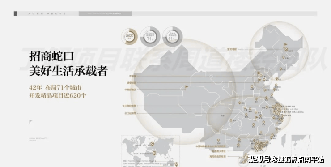Select the gold 近620 donut chart

[x=129, y=36]
